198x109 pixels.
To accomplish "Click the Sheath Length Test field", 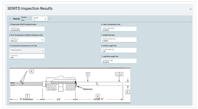I will click(x=119, y=50).
